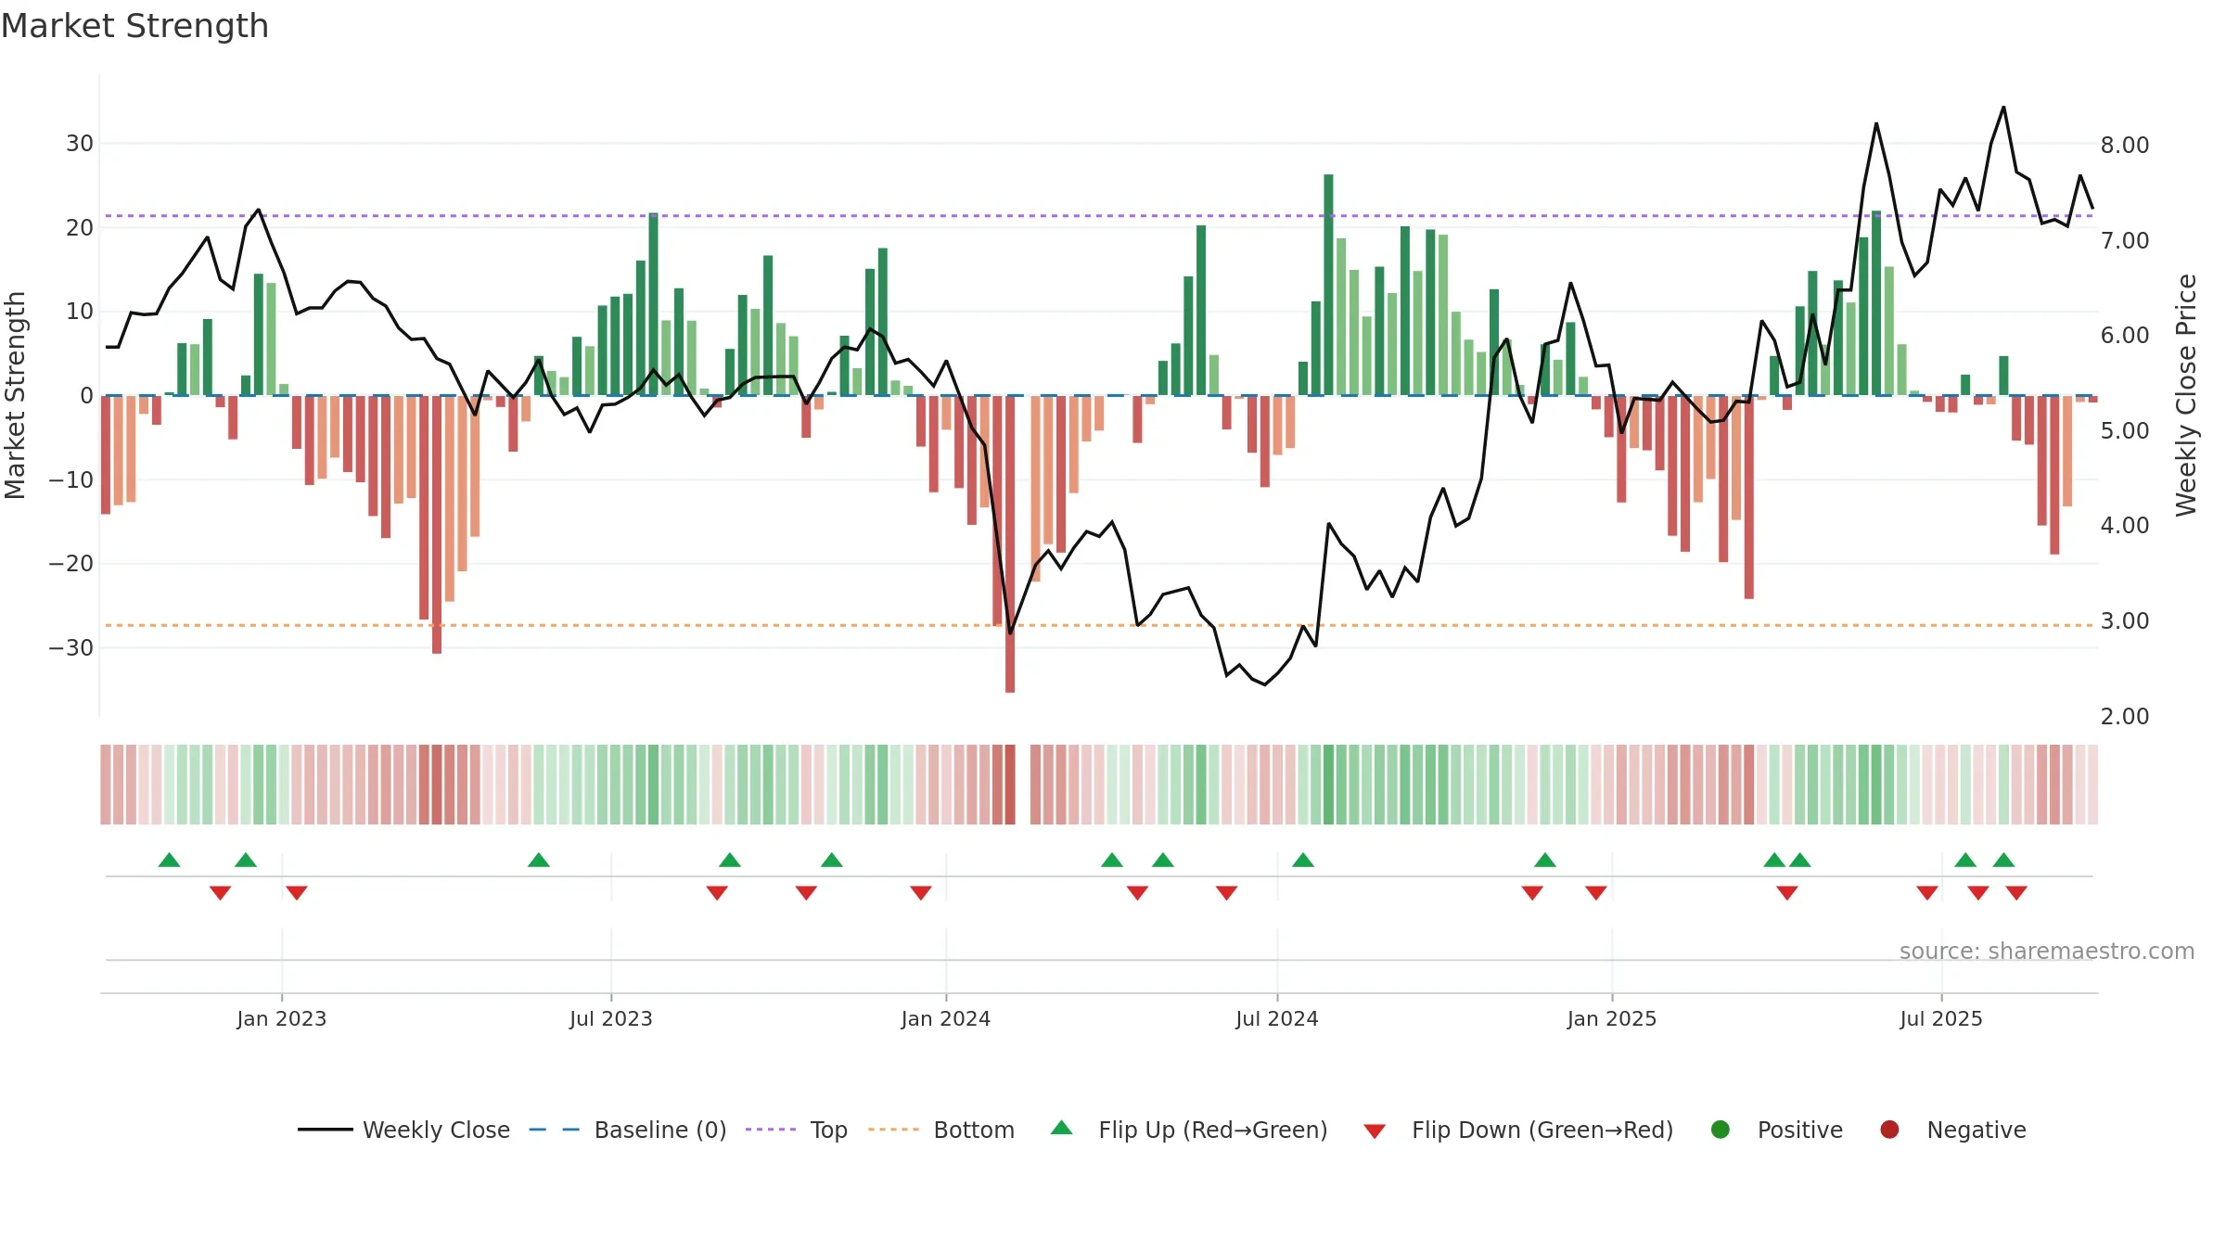Click the 8.00 price axis value
This screenshot has height=1252, width=2226.
(2125, 145)
